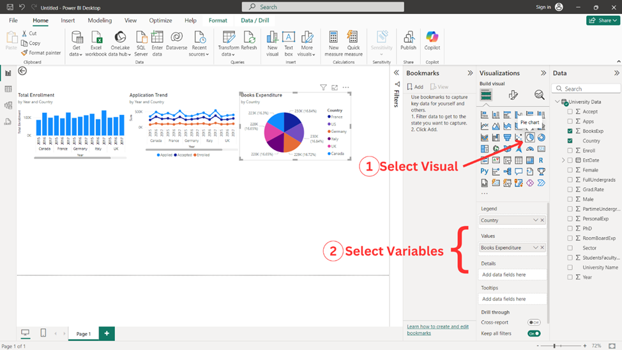Click the search box in Data pane
This screenshot has width=622, height=350.
pyautogui.click(x=586, y=89)
